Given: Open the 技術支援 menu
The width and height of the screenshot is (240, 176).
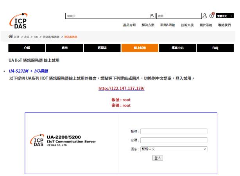Looking at the screenshot, I should point(187,25).
